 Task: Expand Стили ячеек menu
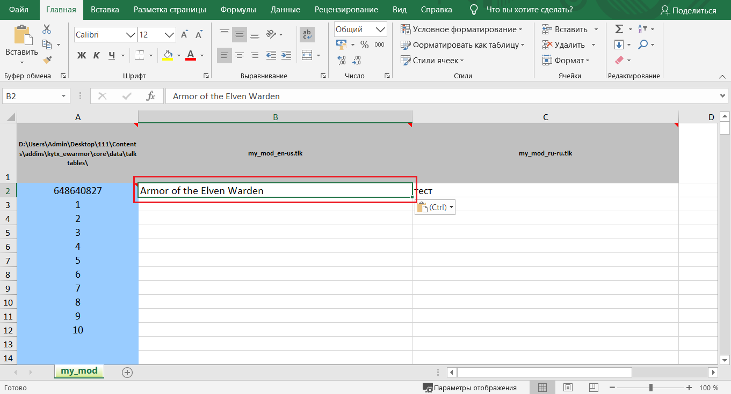[433, 61]
